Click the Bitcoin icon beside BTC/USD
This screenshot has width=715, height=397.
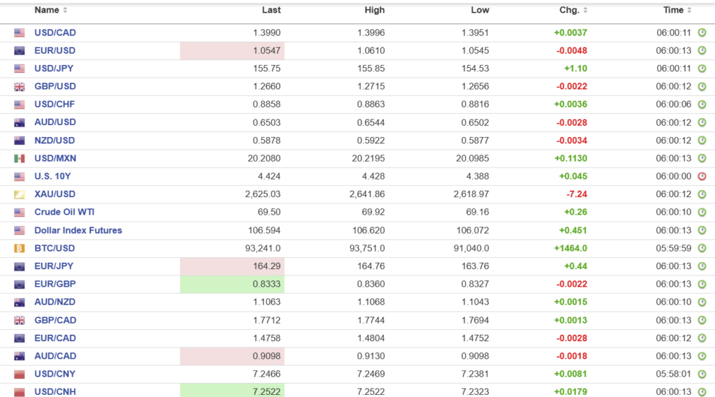(x=20, y=248)
